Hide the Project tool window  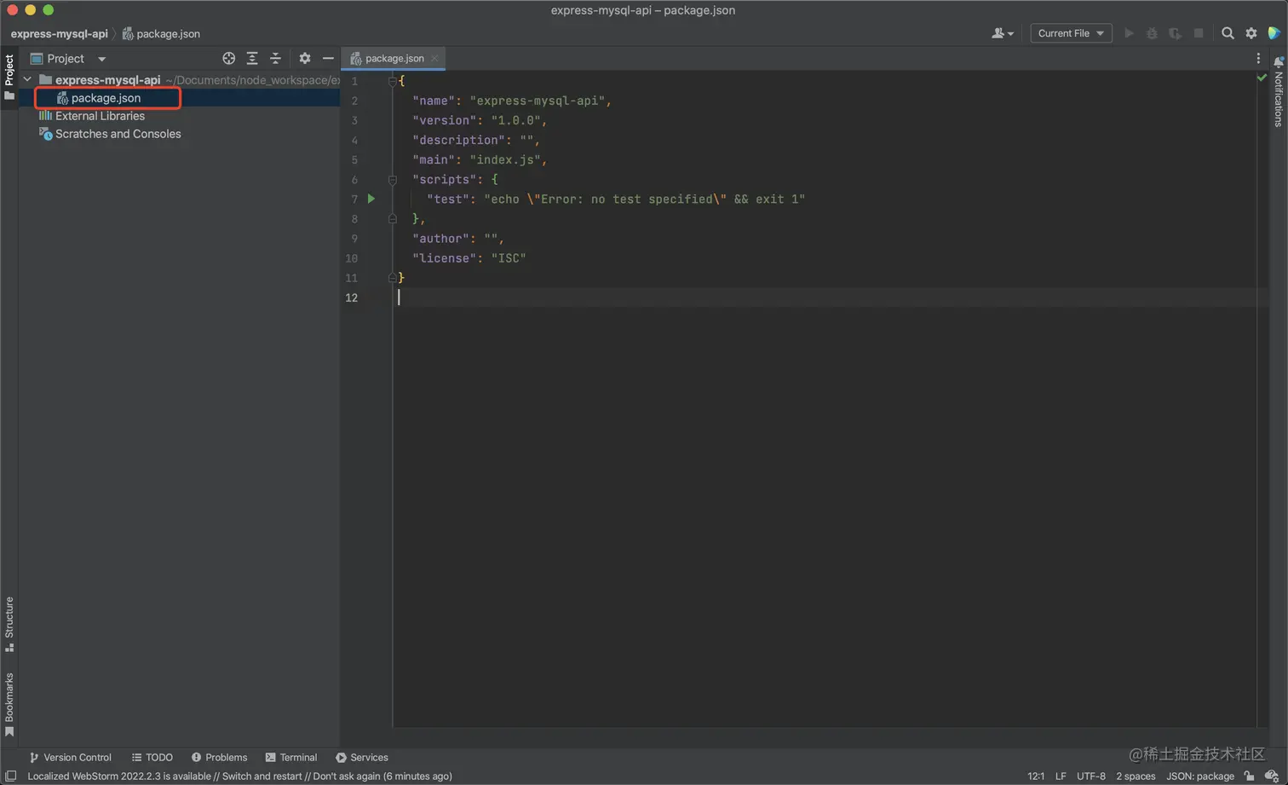[x=328, y=58]
